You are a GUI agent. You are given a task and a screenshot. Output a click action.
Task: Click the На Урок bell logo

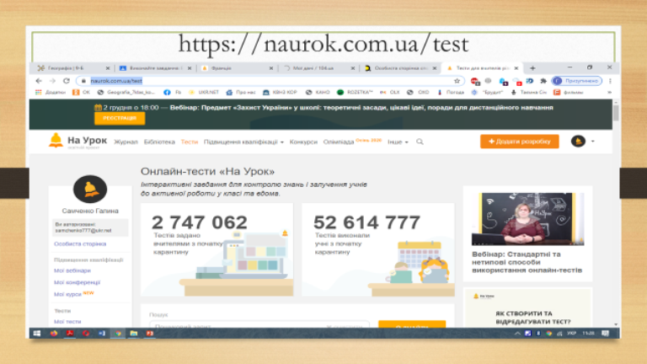point(56,141)
